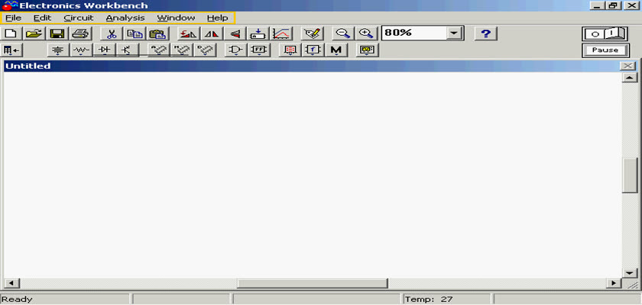Flip the simulation power switch
The width and height of the screenshot is (642, 305).
605,34
